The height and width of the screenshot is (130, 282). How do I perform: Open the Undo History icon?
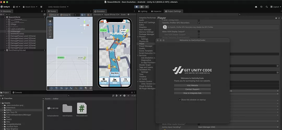[x=261, y=7]
